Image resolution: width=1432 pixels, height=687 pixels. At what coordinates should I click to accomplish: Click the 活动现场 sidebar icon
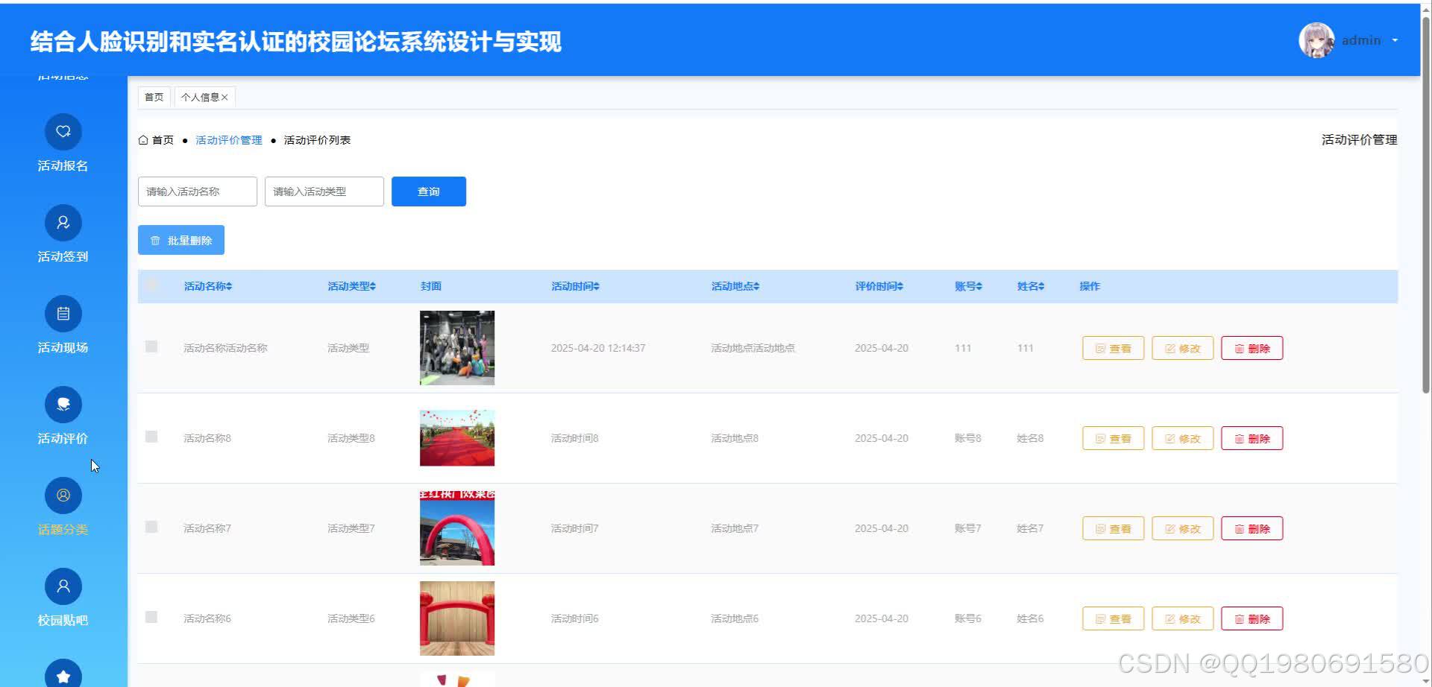(63, 313)
